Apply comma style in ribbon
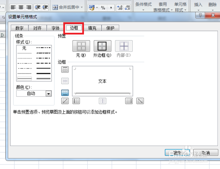 tap(111, 8)
